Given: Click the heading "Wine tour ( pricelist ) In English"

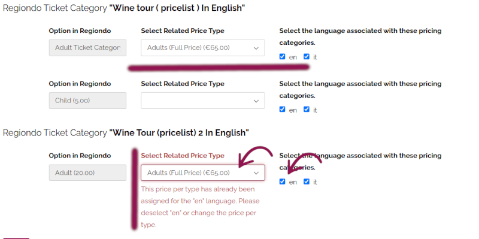Looking at the screenshot, I should point(177,8).
